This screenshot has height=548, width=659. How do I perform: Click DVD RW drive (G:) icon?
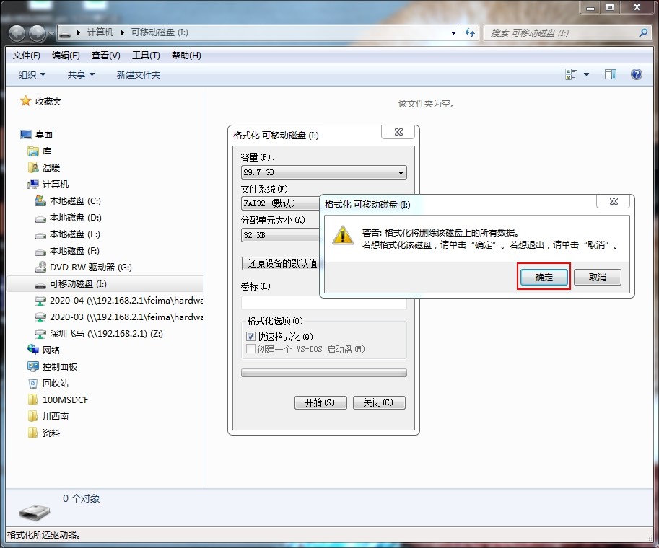[x=40, y=267]
